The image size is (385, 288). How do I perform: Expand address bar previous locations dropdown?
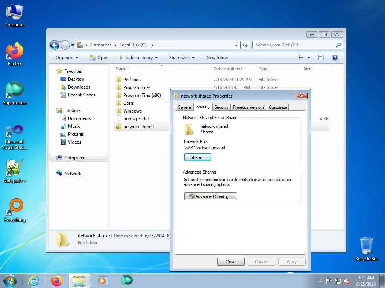pyautogui.click(x=236, y=45)
